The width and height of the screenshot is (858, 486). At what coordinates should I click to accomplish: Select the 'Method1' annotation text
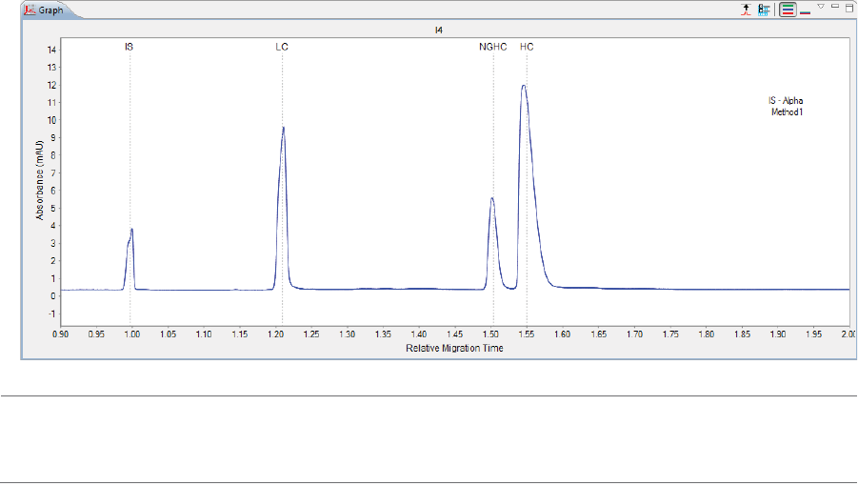coord(787,112)
